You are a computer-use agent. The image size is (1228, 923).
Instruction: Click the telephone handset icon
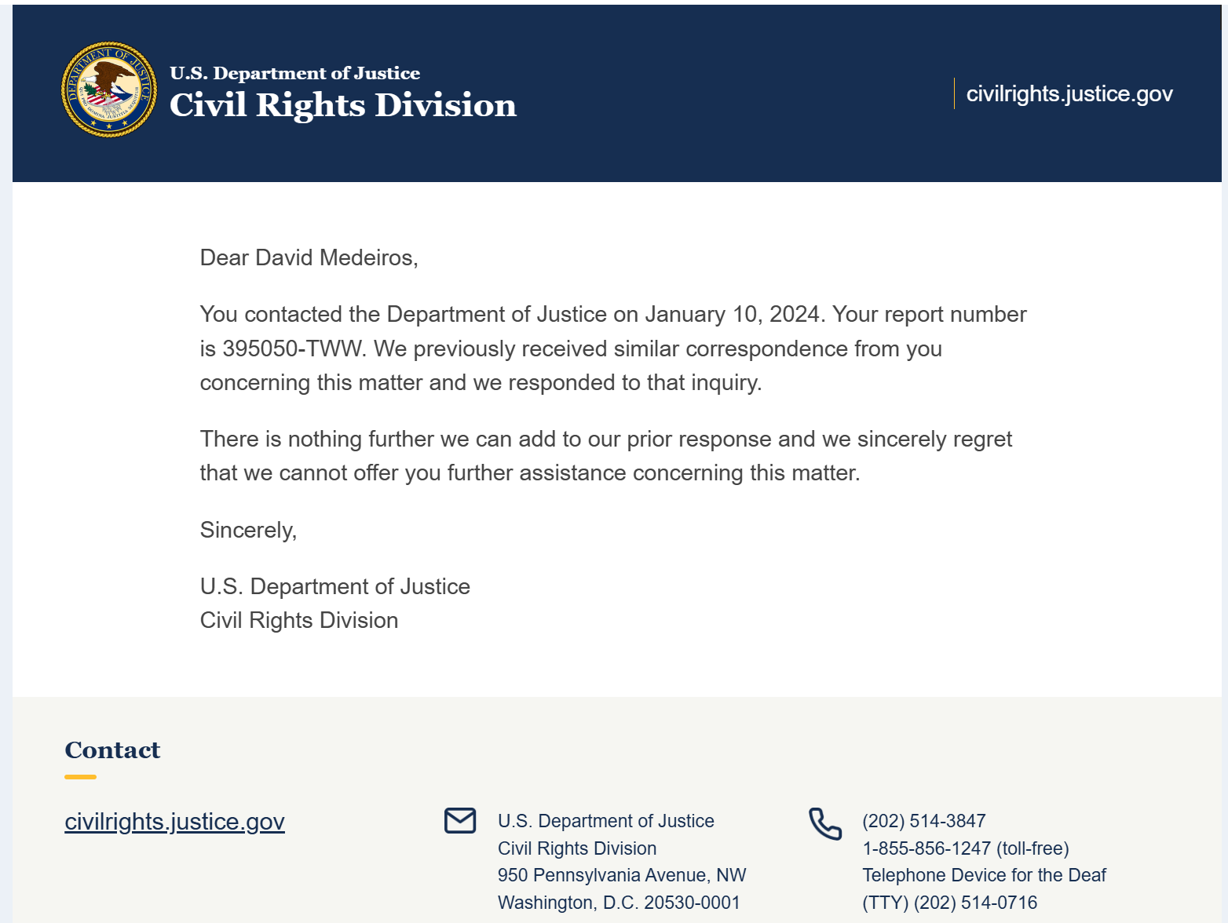pyautogui.click(x=825, y=823)
